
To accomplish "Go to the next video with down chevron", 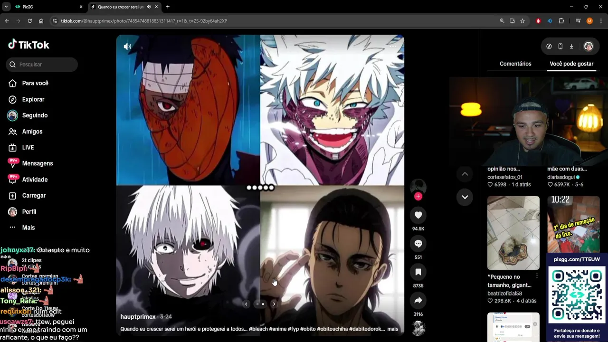I will 465,197.
